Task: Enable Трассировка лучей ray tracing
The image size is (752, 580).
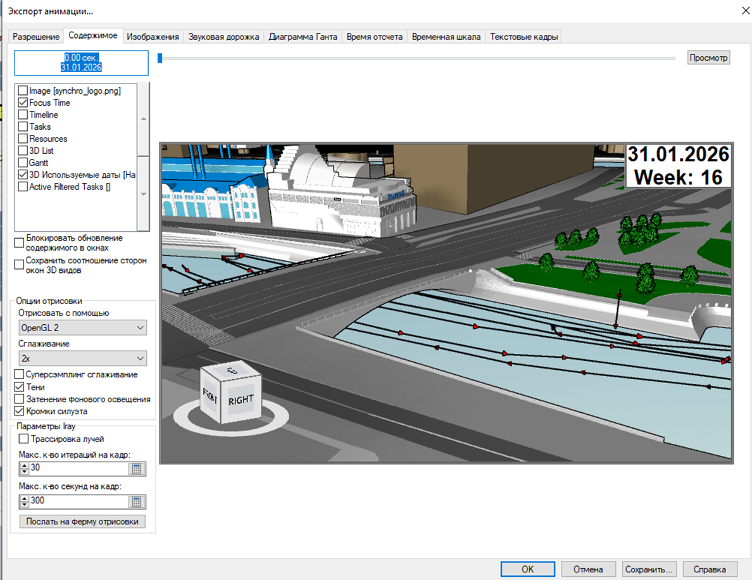Action: coord(24,439)
